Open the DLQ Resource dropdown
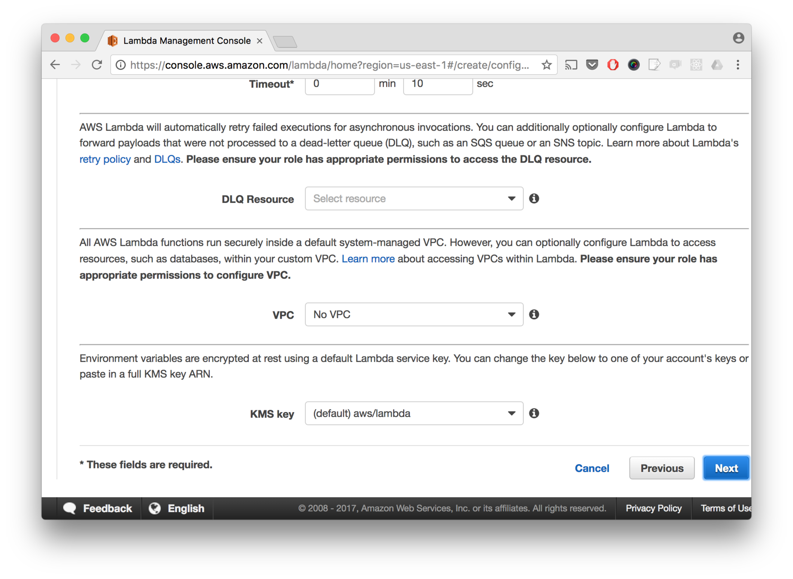The width and height of the screenshot is (793, 579). (x=414, y=199)
